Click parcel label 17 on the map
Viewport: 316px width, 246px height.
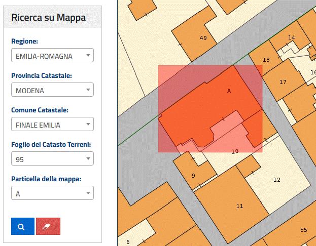(283, 82)
